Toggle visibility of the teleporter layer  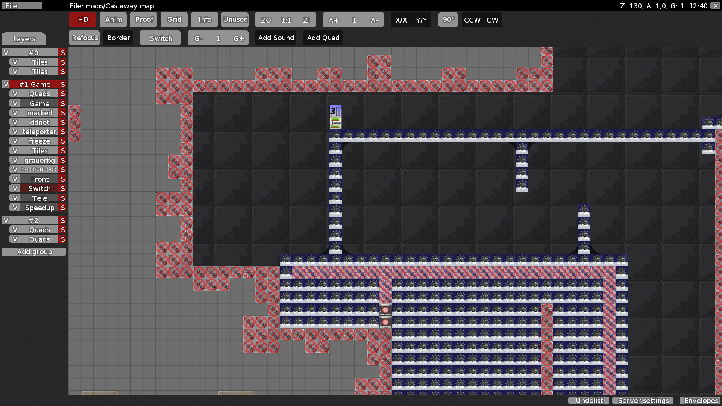(x=15, y=132)
